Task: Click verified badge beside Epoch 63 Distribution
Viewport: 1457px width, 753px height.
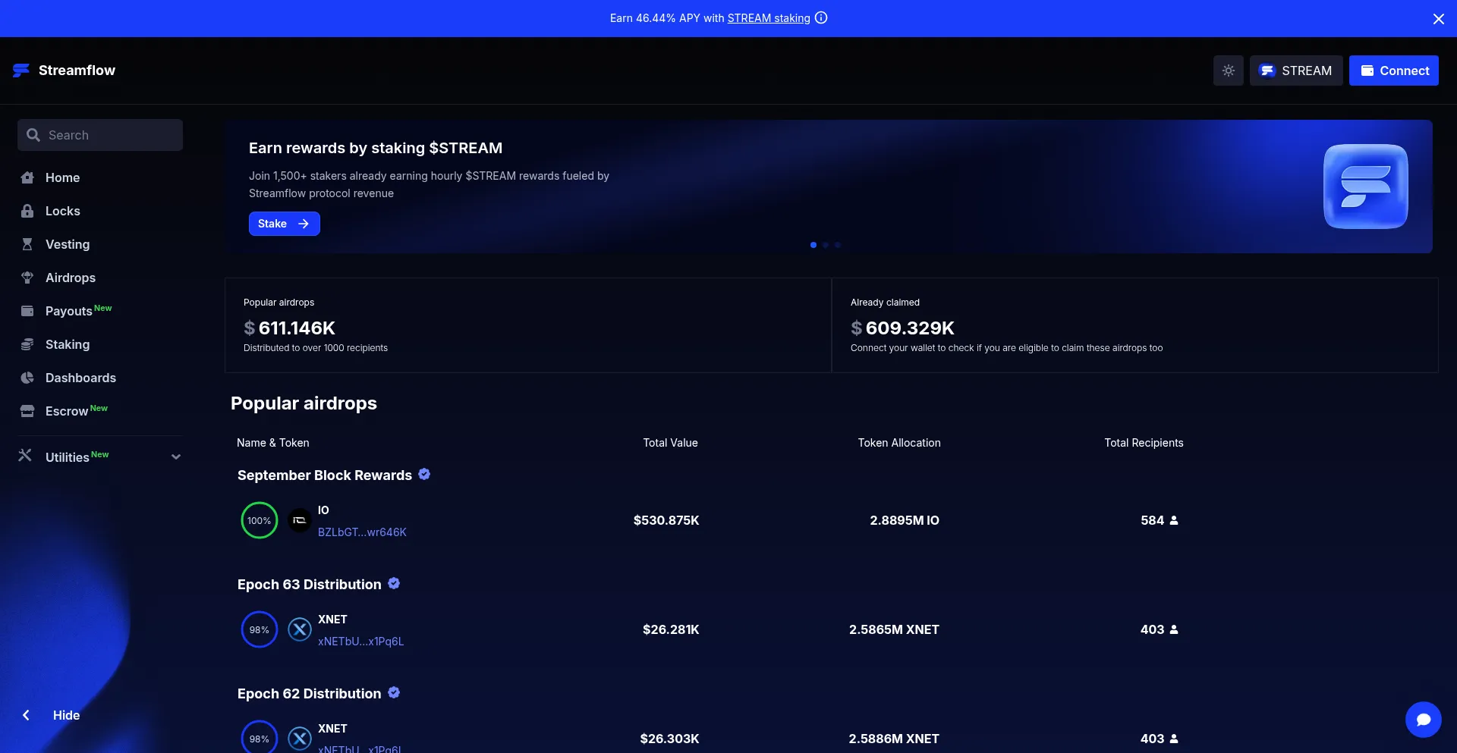Action: [x=394, y=583]
